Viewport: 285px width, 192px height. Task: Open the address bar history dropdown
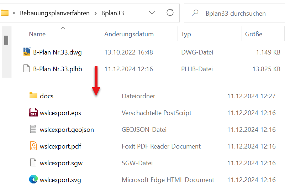tap(152, 13)
